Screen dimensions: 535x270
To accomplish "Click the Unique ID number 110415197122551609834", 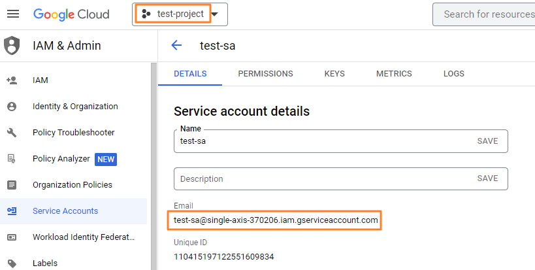I will point(224,257).
